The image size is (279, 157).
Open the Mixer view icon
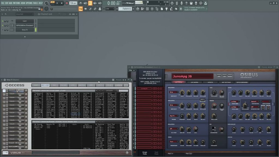(x=152, y=9)
